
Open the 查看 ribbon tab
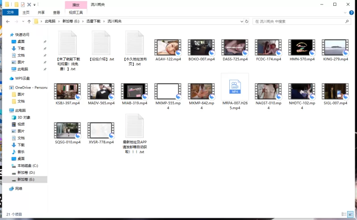point(56,13)
